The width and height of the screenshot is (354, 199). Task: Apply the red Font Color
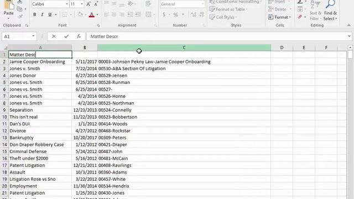91,15
